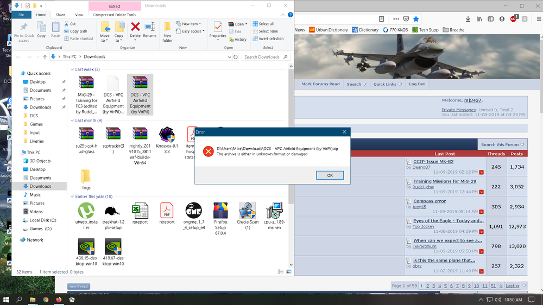The width and height of the screenshot is (543, 305).
Task: Open the New item dropdown
Action: [188, 24]
